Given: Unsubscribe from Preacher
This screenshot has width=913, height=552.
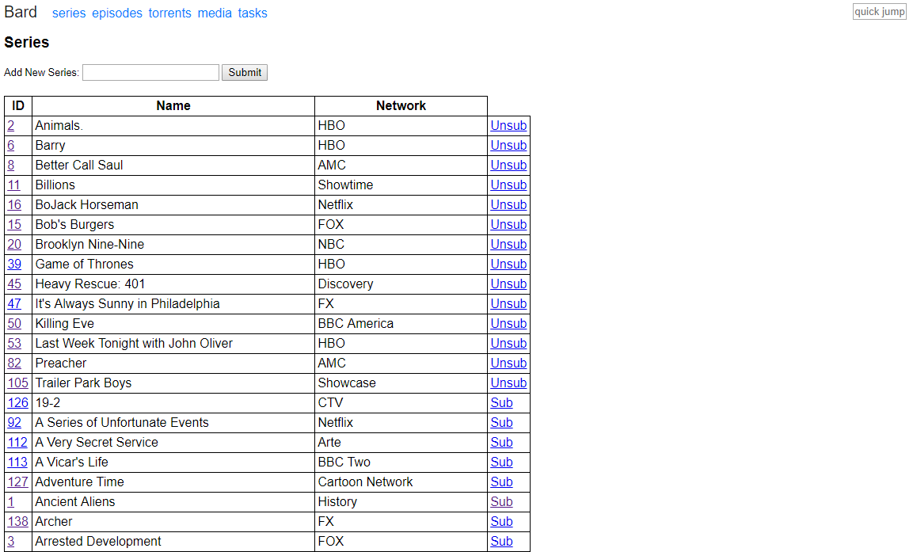Looking at the screenshot, I should (x=508, y=363).
